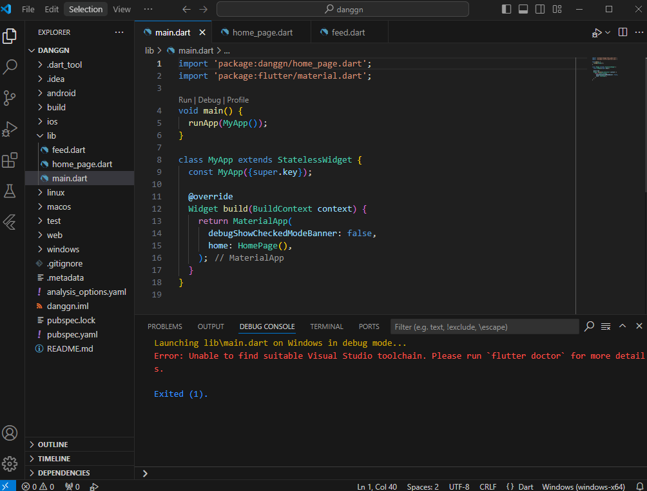The image size is (647, 491).
Task: Click the debug console search icon
Action: pos(589,326)
